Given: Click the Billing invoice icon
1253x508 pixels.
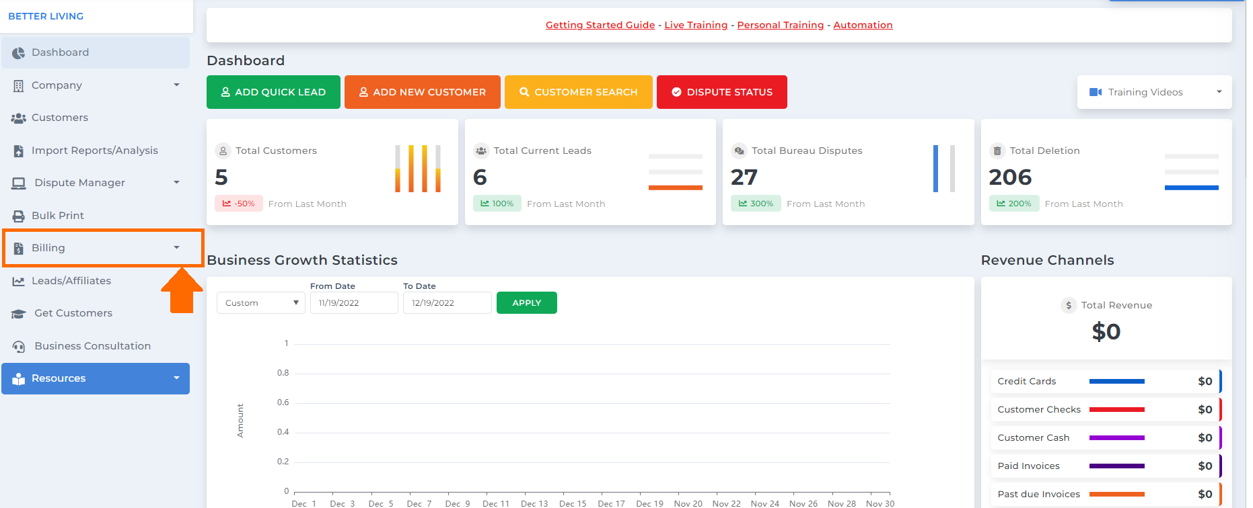Looking at the screenshot, I should 18,249.
